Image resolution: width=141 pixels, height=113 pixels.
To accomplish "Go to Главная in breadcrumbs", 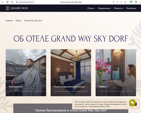I will coord(9,21).
